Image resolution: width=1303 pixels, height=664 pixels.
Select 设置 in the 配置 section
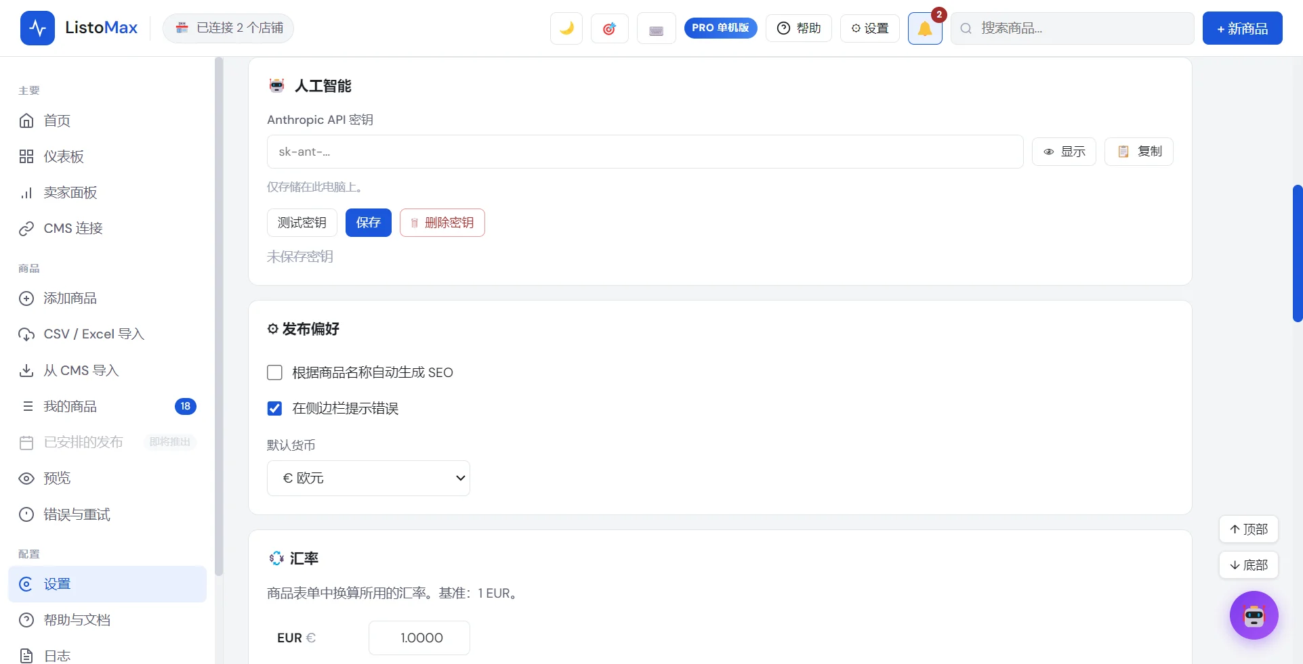(x=107, y=584)
